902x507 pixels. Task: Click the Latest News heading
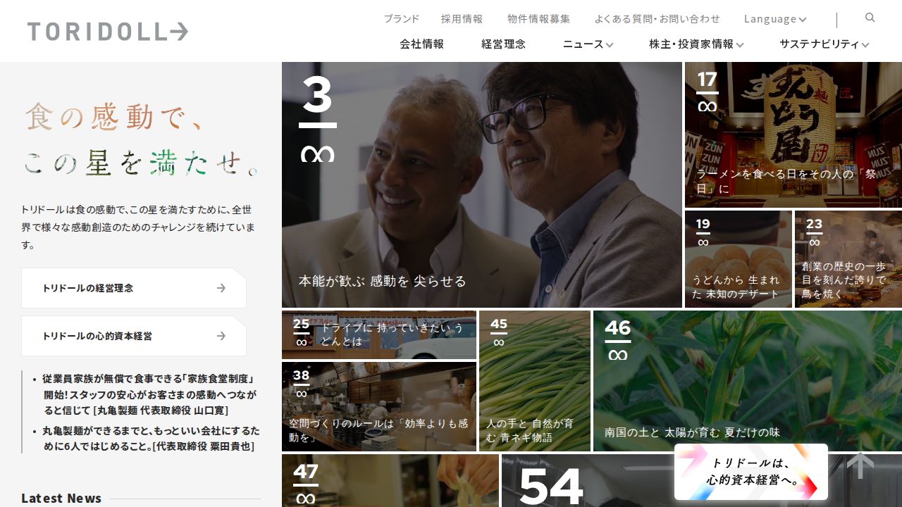[x=61, y=498]
